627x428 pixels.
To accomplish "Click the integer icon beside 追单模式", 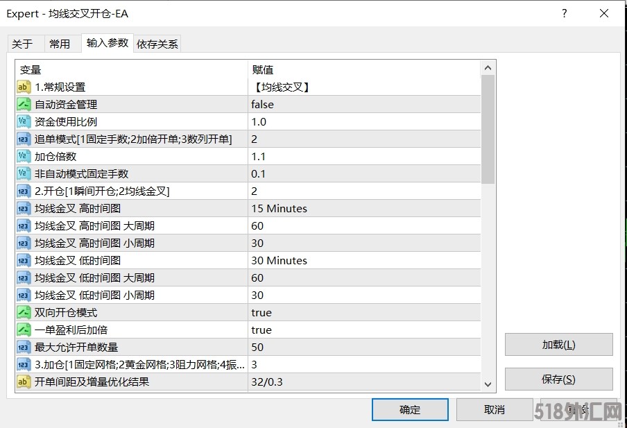I will click(24, 139).
